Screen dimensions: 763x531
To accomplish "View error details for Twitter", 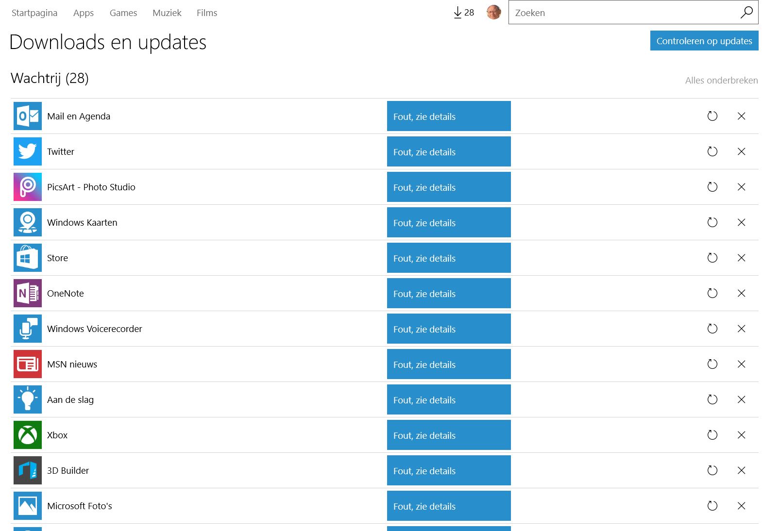I will pyautogui.click(x=449, y=151).
